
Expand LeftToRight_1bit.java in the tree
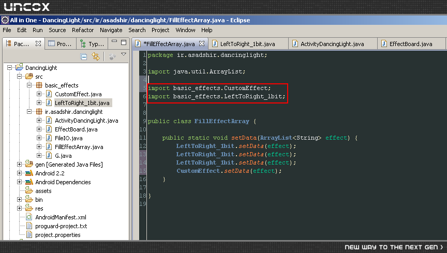click(x=39, y=102)
